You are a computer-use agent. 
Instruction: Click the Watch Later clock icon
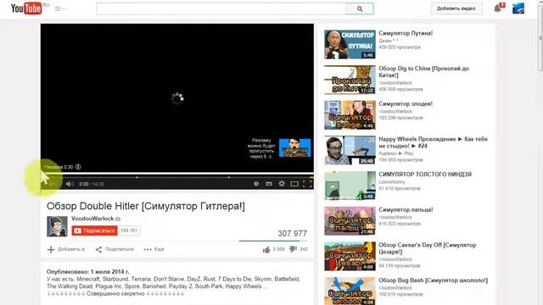(256, 184)
